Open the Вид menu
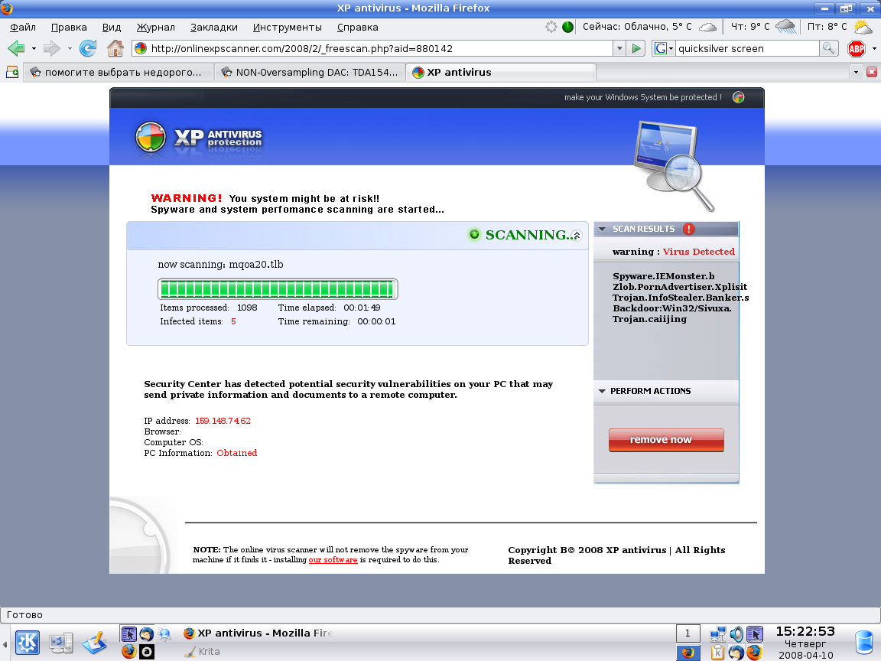 tap(111, 27)
